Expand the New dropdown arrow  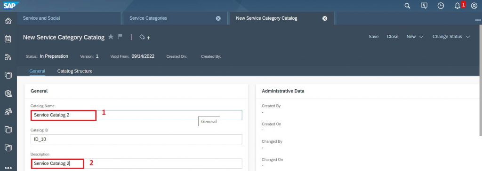click(x=421, y=37)
